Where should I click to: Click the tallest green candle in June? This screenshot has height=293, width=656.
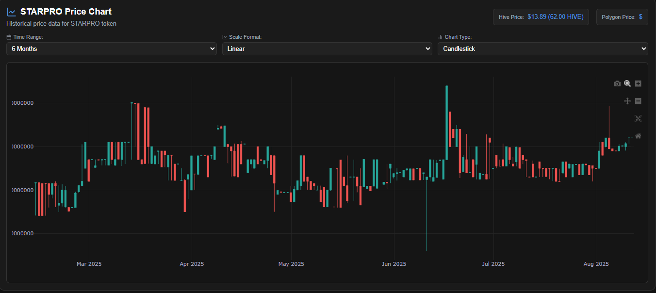[x=446, y=123]
